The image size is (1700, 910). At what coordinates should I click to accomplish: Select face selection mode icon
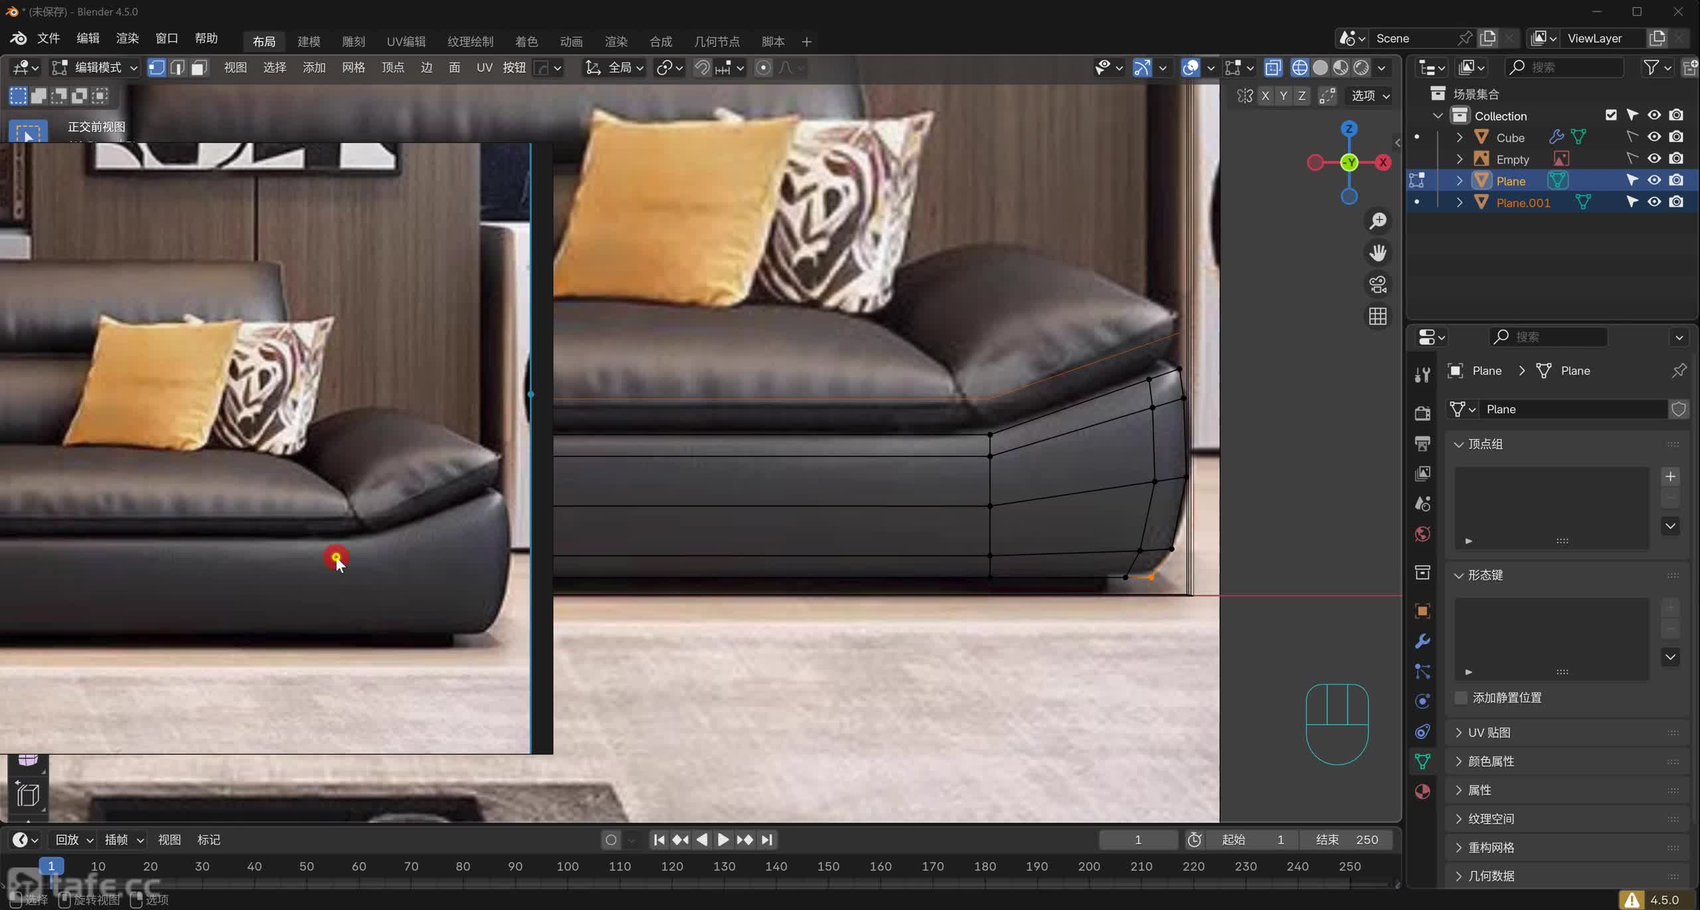[199, 68]
